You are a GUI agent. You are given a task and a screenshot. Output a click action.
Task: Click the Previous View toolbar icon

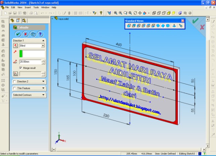point(109,13)
